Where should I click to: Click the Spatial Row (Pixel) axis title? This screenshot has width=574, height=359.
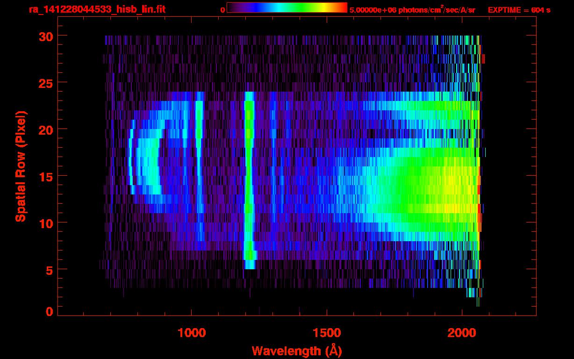point(21,166)
